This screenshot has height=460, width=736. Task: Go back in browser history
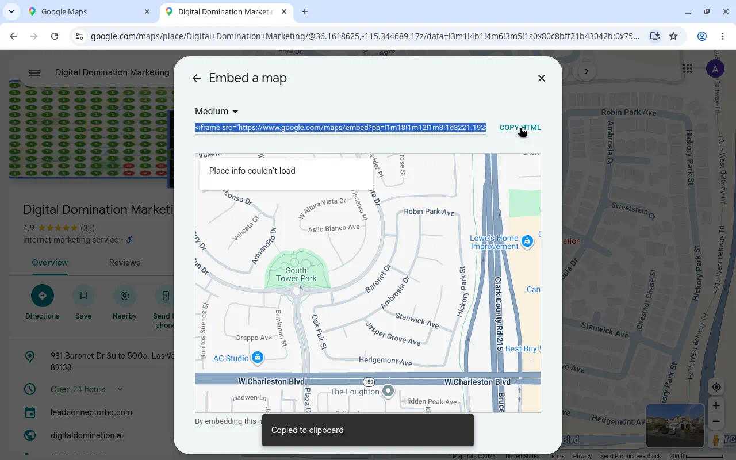[x=13, y=36]
